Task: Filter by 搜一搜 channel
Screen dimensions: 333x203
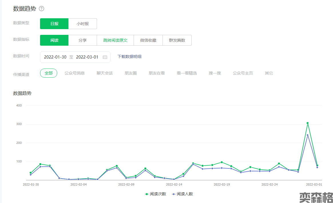Action: pyautogui.click(x=215, y=73)
